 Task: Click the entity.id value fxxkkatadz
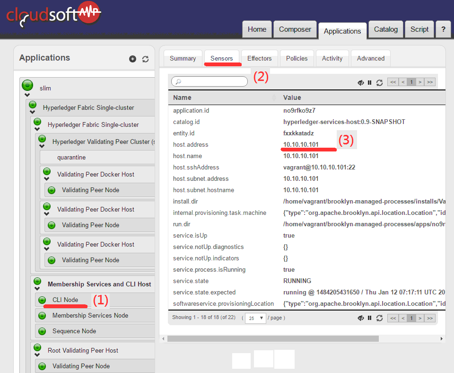[298, 133]
